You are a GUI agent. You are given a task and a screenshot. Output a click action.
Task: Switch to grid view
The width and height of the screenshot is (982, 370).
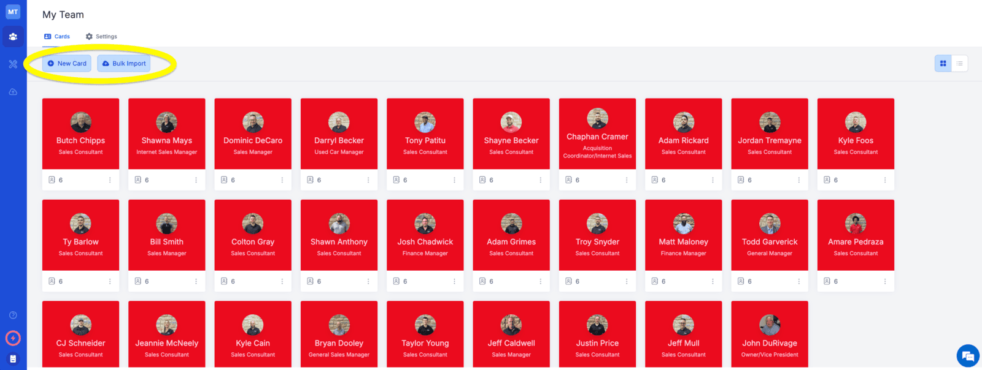click(x=943, y=63)
